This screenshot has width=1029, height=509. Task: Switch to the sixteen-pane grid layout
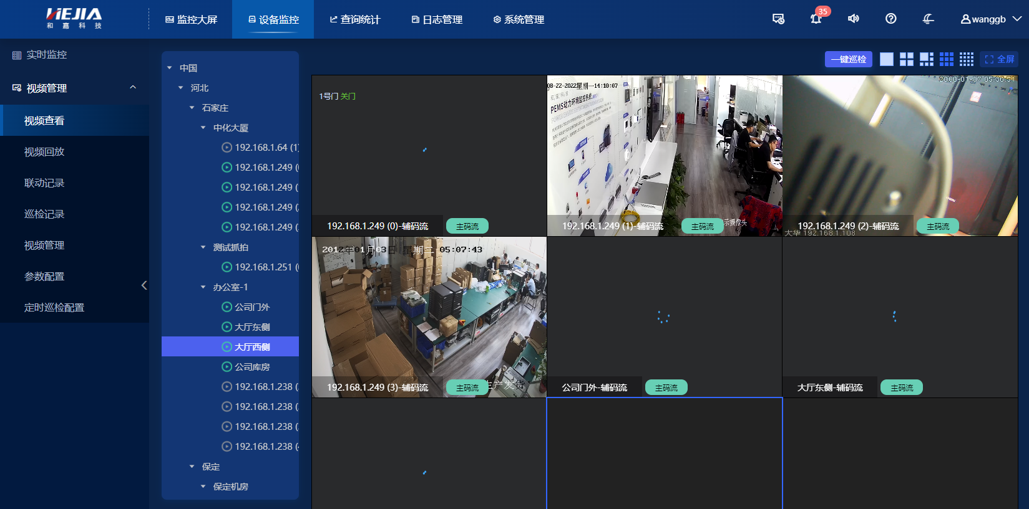[x=966, y=59]
